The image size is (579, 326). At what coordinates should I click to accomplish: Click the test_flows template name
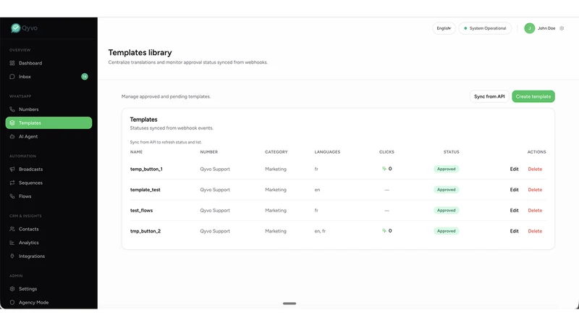click(x=141, y=210)
